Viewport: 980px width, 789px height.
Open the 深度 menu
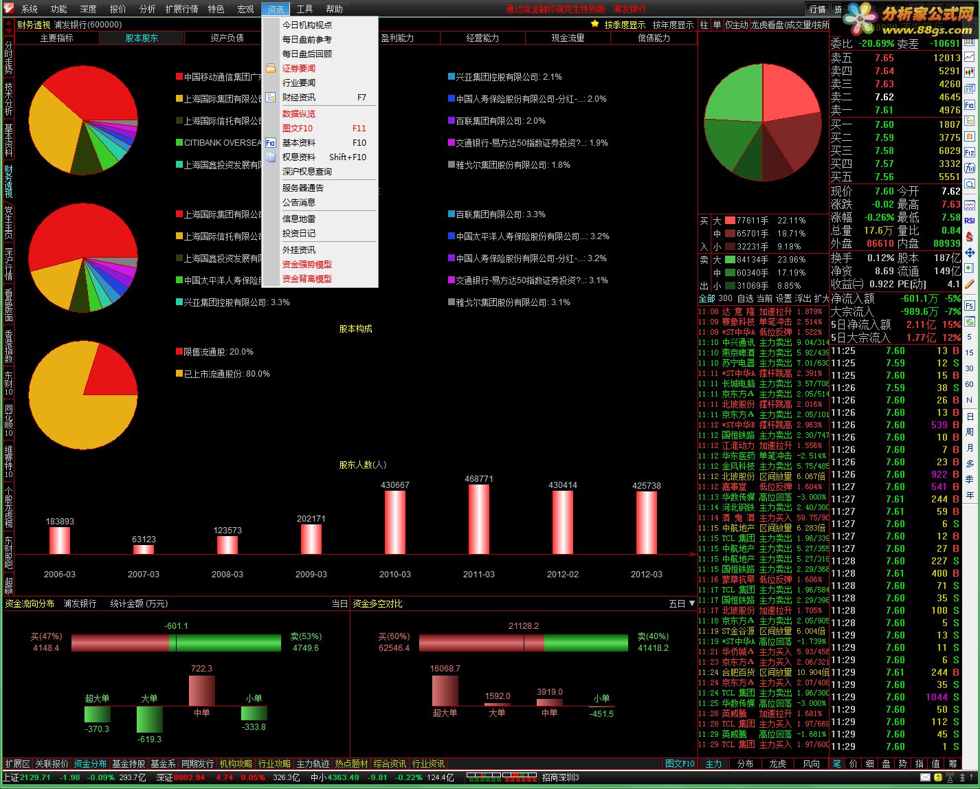[89, 9]
